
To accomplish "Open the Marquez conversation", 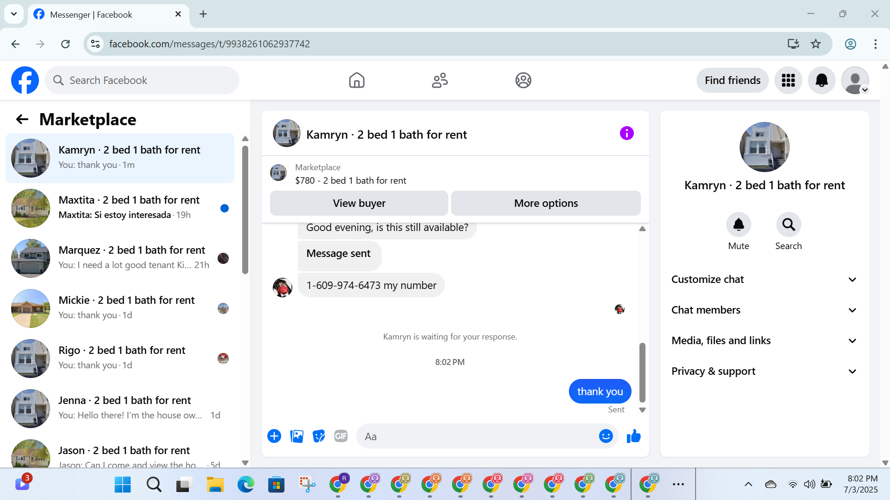I will pyautogui.click(x=120, y=258).
